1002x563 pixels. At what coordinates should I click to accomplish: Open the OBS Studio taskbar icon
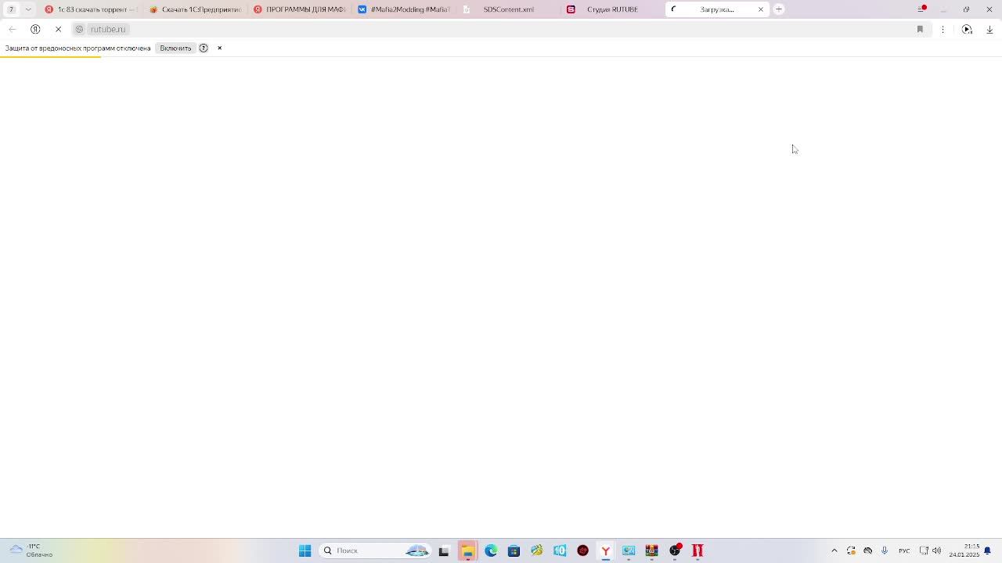(x=675, y=550)
